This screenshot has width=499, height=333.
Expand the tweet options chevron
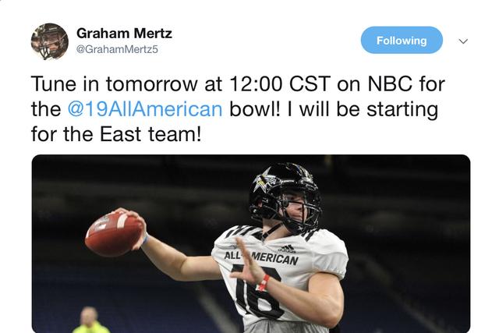[463, 41]
